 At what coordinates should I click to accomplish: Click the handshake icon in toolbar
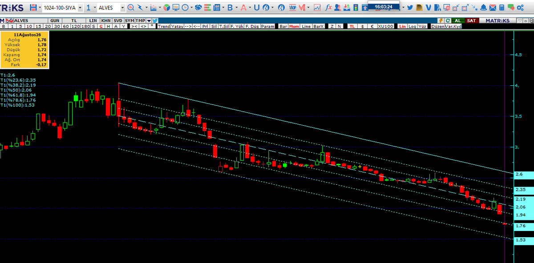(x=198, y=8)
